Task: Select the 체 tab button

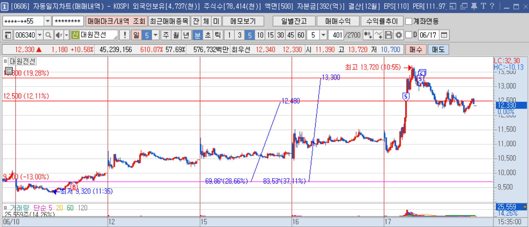Action: tap(206, 21)
